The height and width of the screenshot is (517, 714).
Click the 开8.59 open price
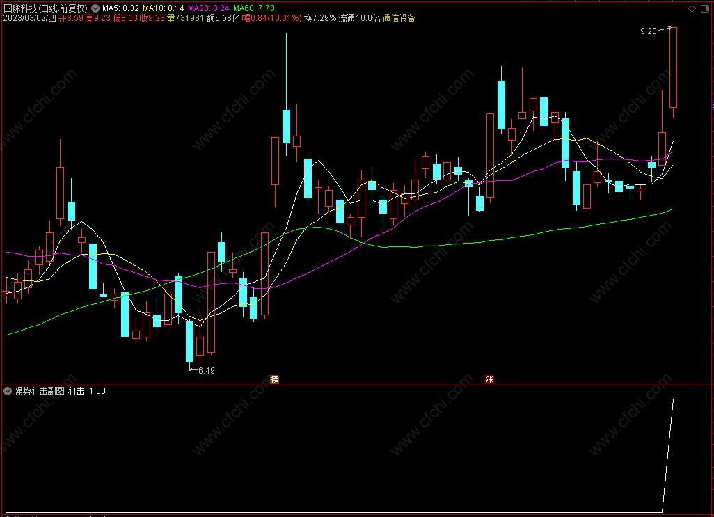[x=70, y=18]
